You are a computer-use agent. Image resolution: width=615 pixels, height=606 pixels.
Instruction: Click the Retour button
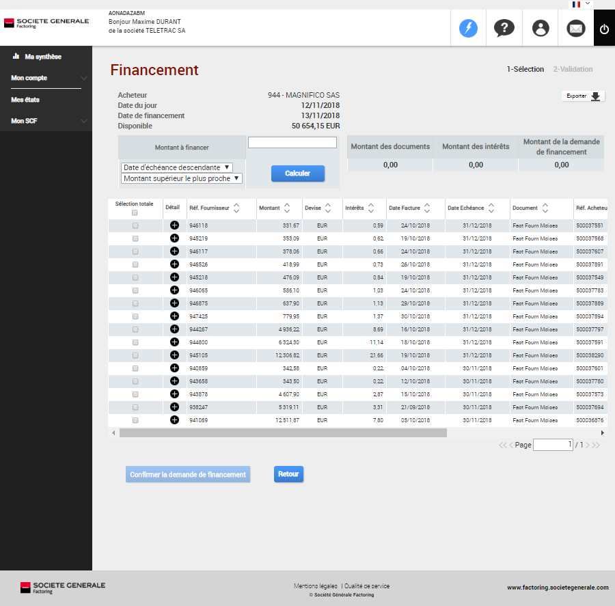point(288,474)
